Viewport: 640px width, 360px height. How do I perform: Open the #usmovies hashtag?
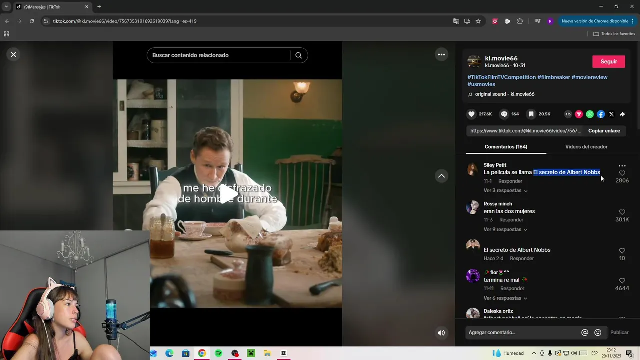pyautogui.click(x=481, y=84)
